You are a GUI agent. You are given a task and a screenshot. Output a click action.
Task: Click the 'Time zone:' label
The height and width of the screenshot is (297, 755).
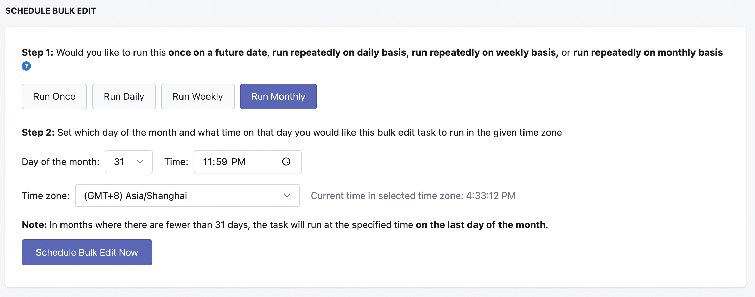[45, 196]
